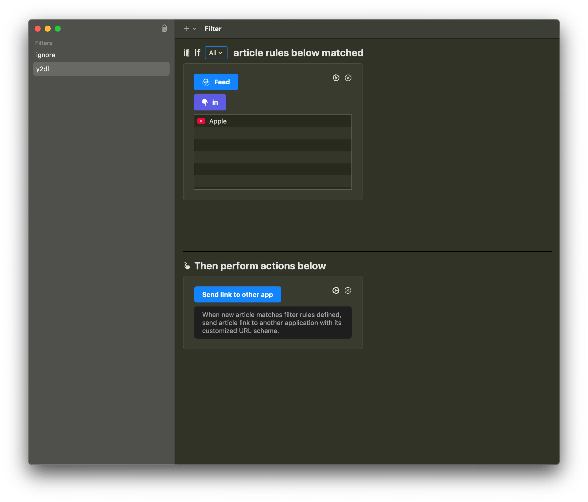Open settings gear on Send link action

point(336,290)
